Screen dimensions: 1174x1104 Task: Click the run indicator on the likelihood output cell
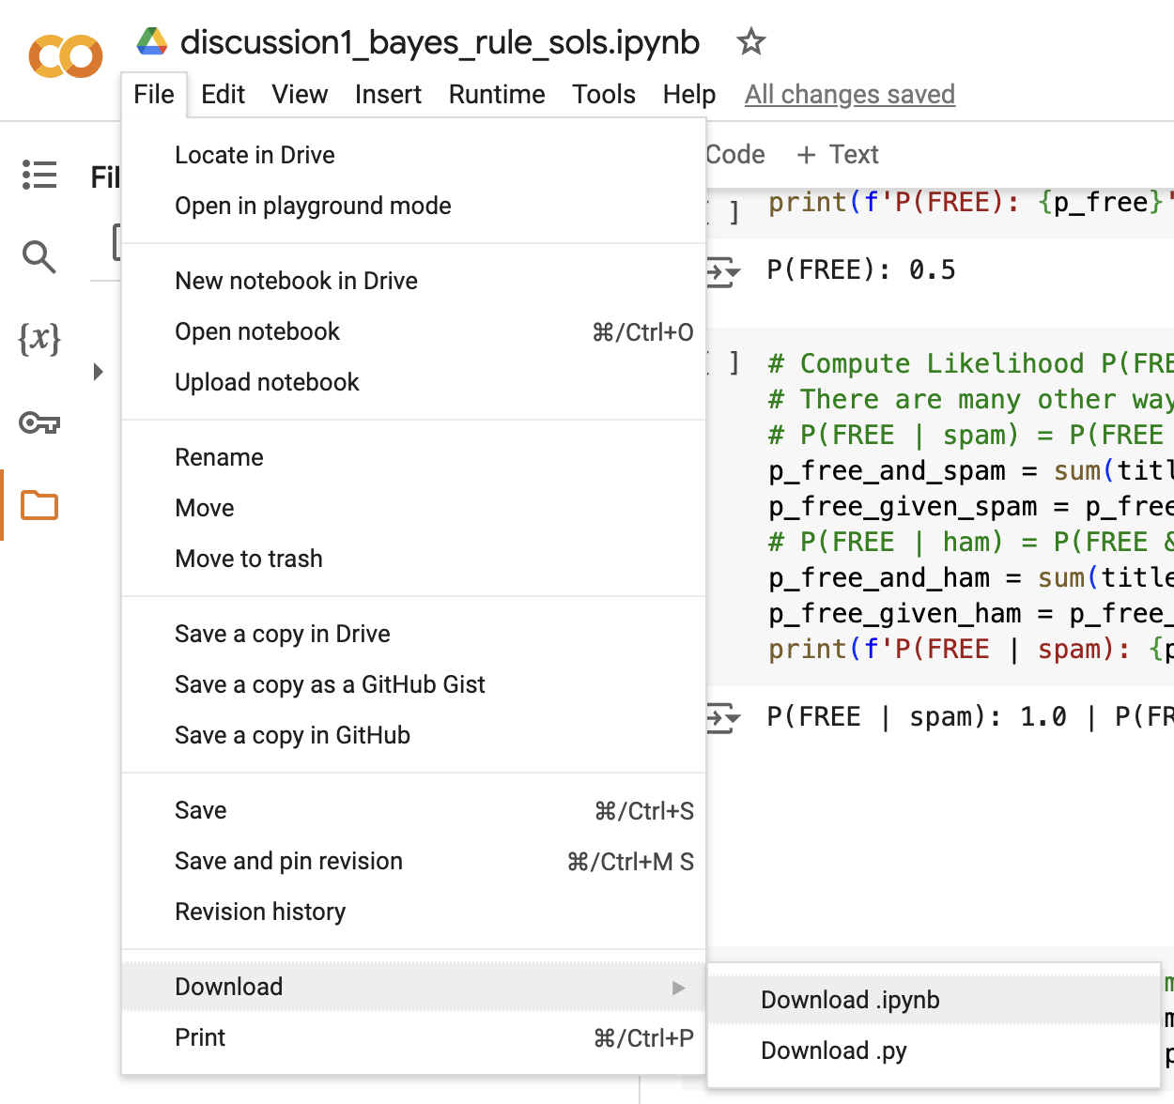click(723, 716)
